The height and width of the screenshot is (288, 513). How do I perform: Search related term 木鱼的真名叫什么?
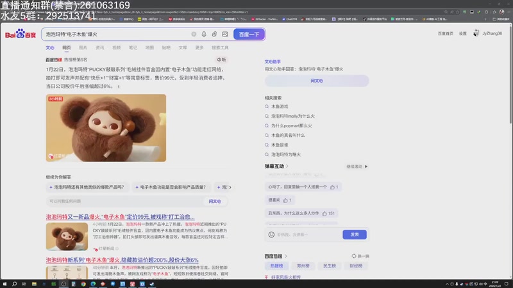tap(288, 135)
